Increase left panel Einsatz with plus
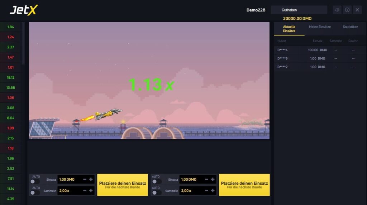 [x=91, y=179]
